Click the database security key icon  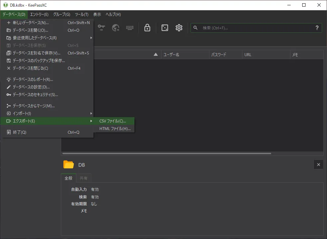(x=9, y=95)
